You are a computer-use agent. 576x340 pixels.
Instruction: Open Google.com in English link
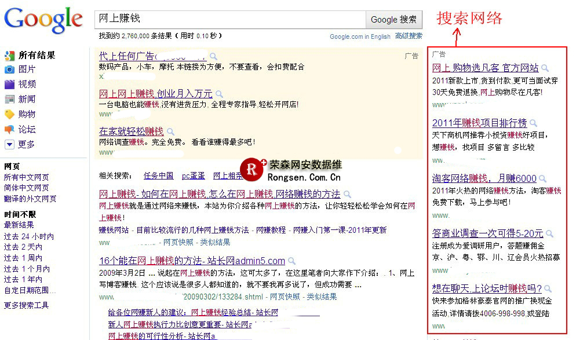click(360, 36)
